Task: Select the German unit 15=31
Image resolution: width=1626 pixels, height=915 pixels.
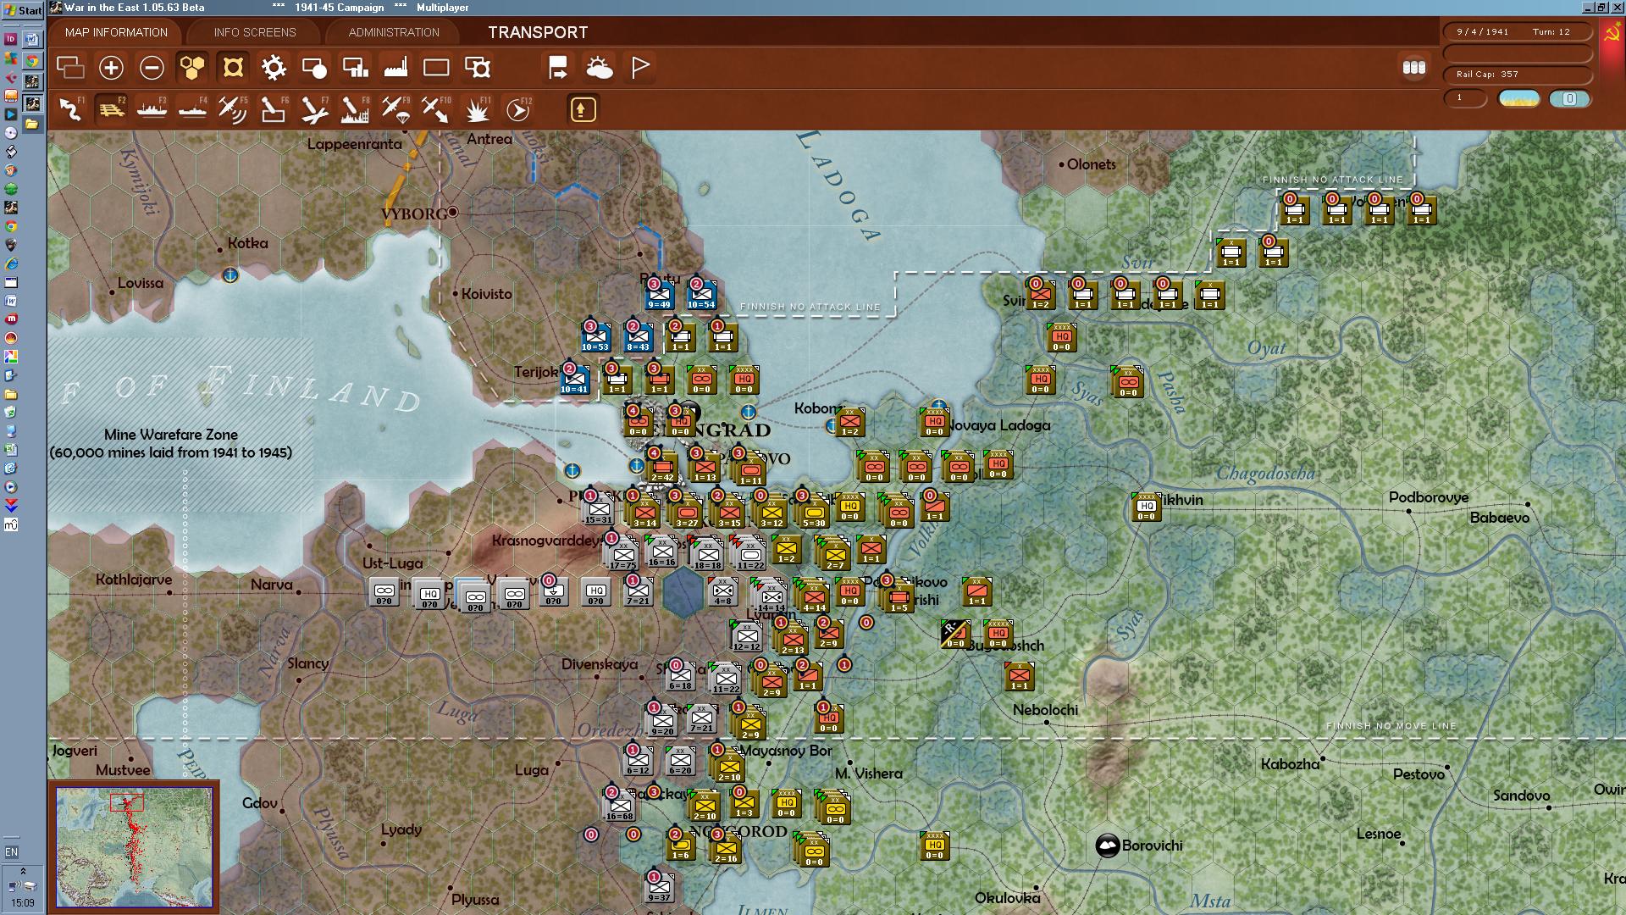Action: [x=598, y=510]
